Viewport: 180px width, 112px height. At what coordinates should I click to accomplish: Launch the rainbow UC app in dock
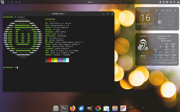115,108
